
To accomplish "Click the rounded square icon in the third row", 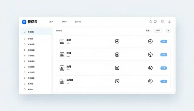I will pyautogui.click(x=117, y=68).
